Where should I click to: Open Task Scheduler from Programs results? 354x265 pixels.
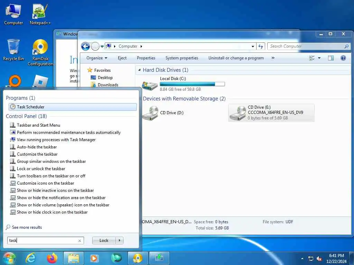(x=73, y=107)
